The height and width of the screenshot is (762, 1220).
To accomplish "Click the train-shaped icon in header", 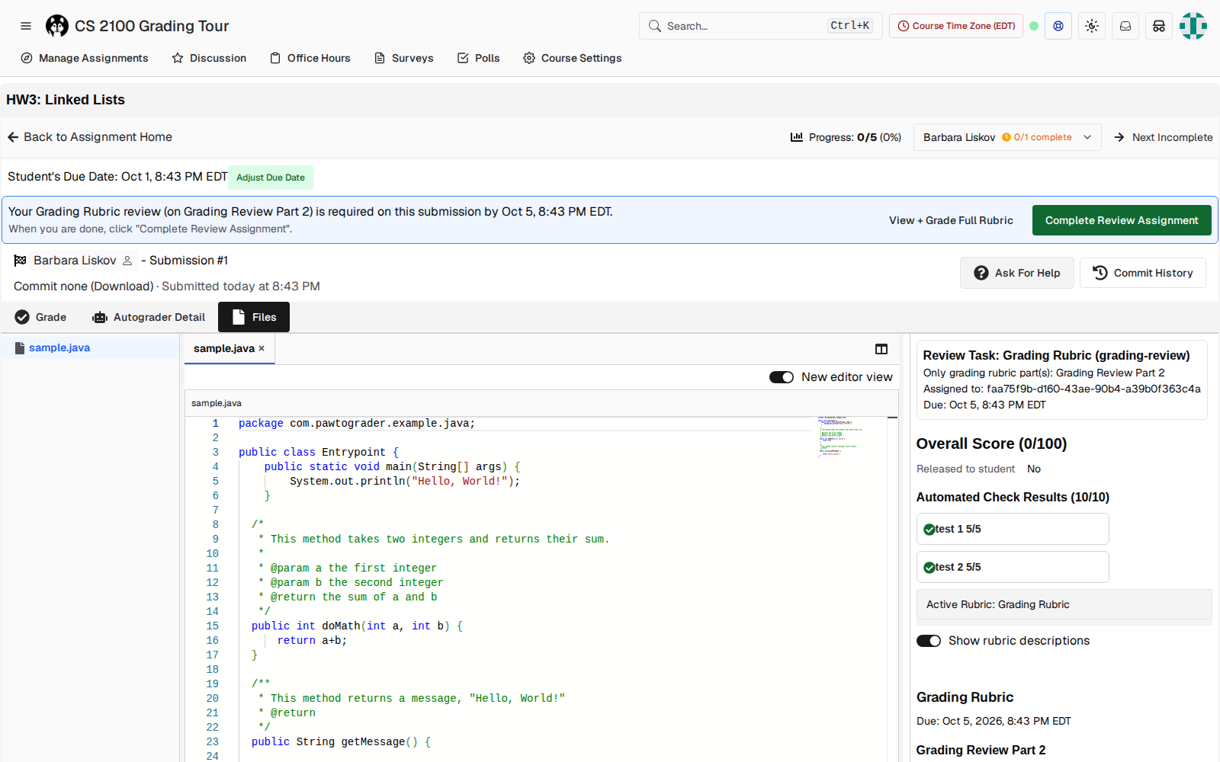I will coord(1159,26).
